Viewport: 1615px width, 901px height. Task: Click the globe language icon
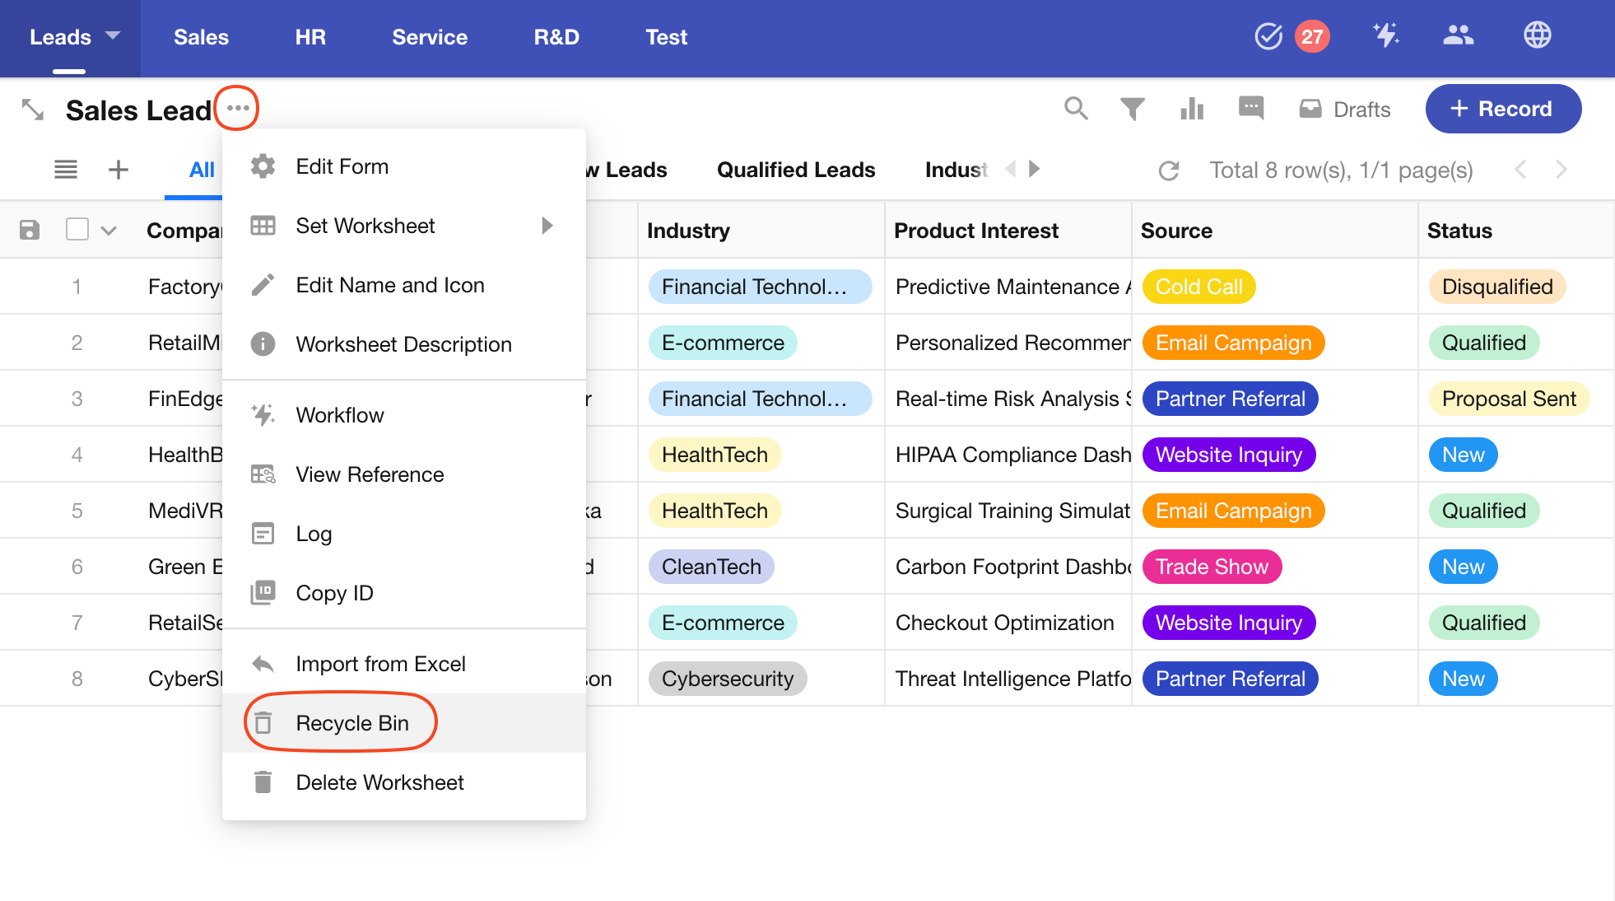pyautogui.click(x=1537, y=36)
